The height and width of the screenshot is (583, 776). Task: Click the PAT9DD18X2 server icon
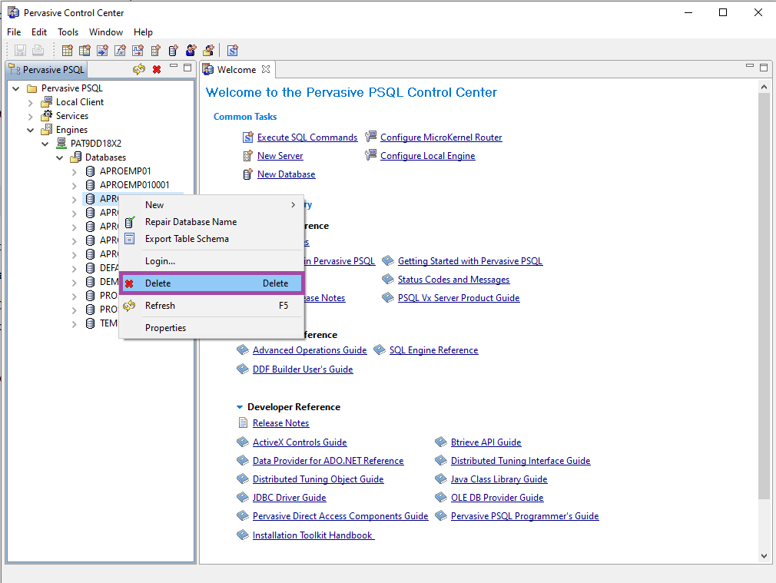[61, 144]
